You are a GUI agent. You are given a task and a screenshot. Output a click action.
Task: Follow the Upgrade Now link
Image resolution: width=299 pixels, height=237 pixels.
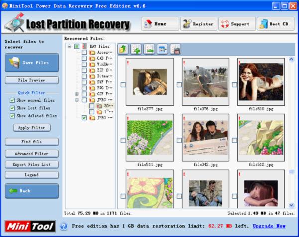click(x=269, y=226)
